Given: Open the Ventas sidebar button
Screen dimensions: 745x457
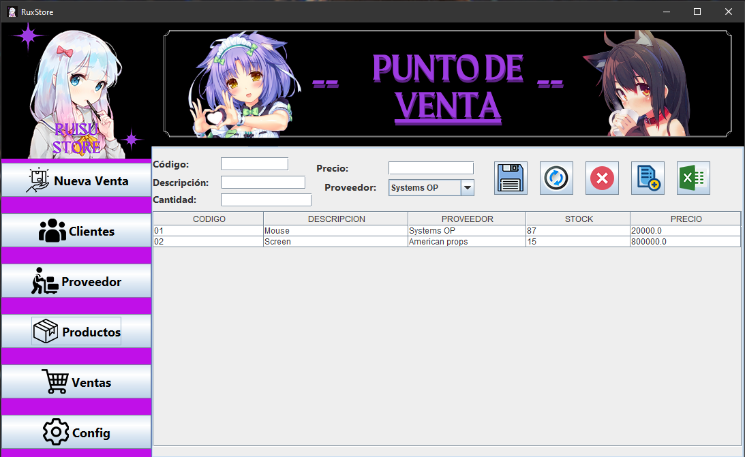Looking at the screenshot, I should coord(76,383).
